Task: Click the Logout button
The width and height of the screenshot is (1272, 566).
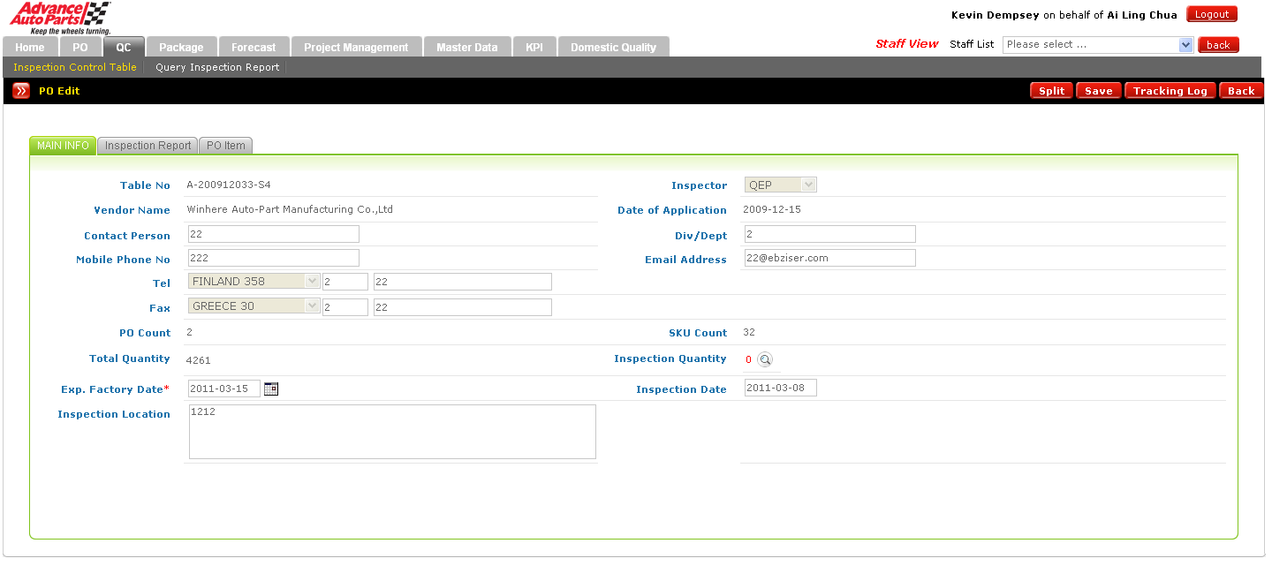Action: (x=1211, y=14)
